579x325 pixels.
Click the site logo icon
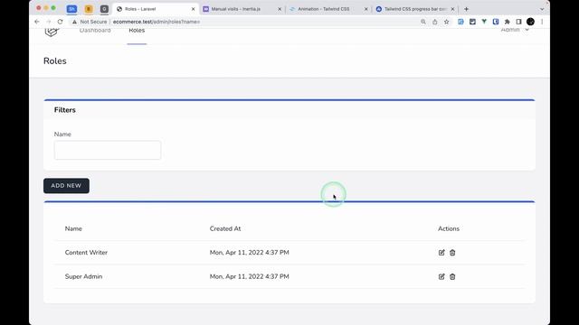click(x=52, y=32)
